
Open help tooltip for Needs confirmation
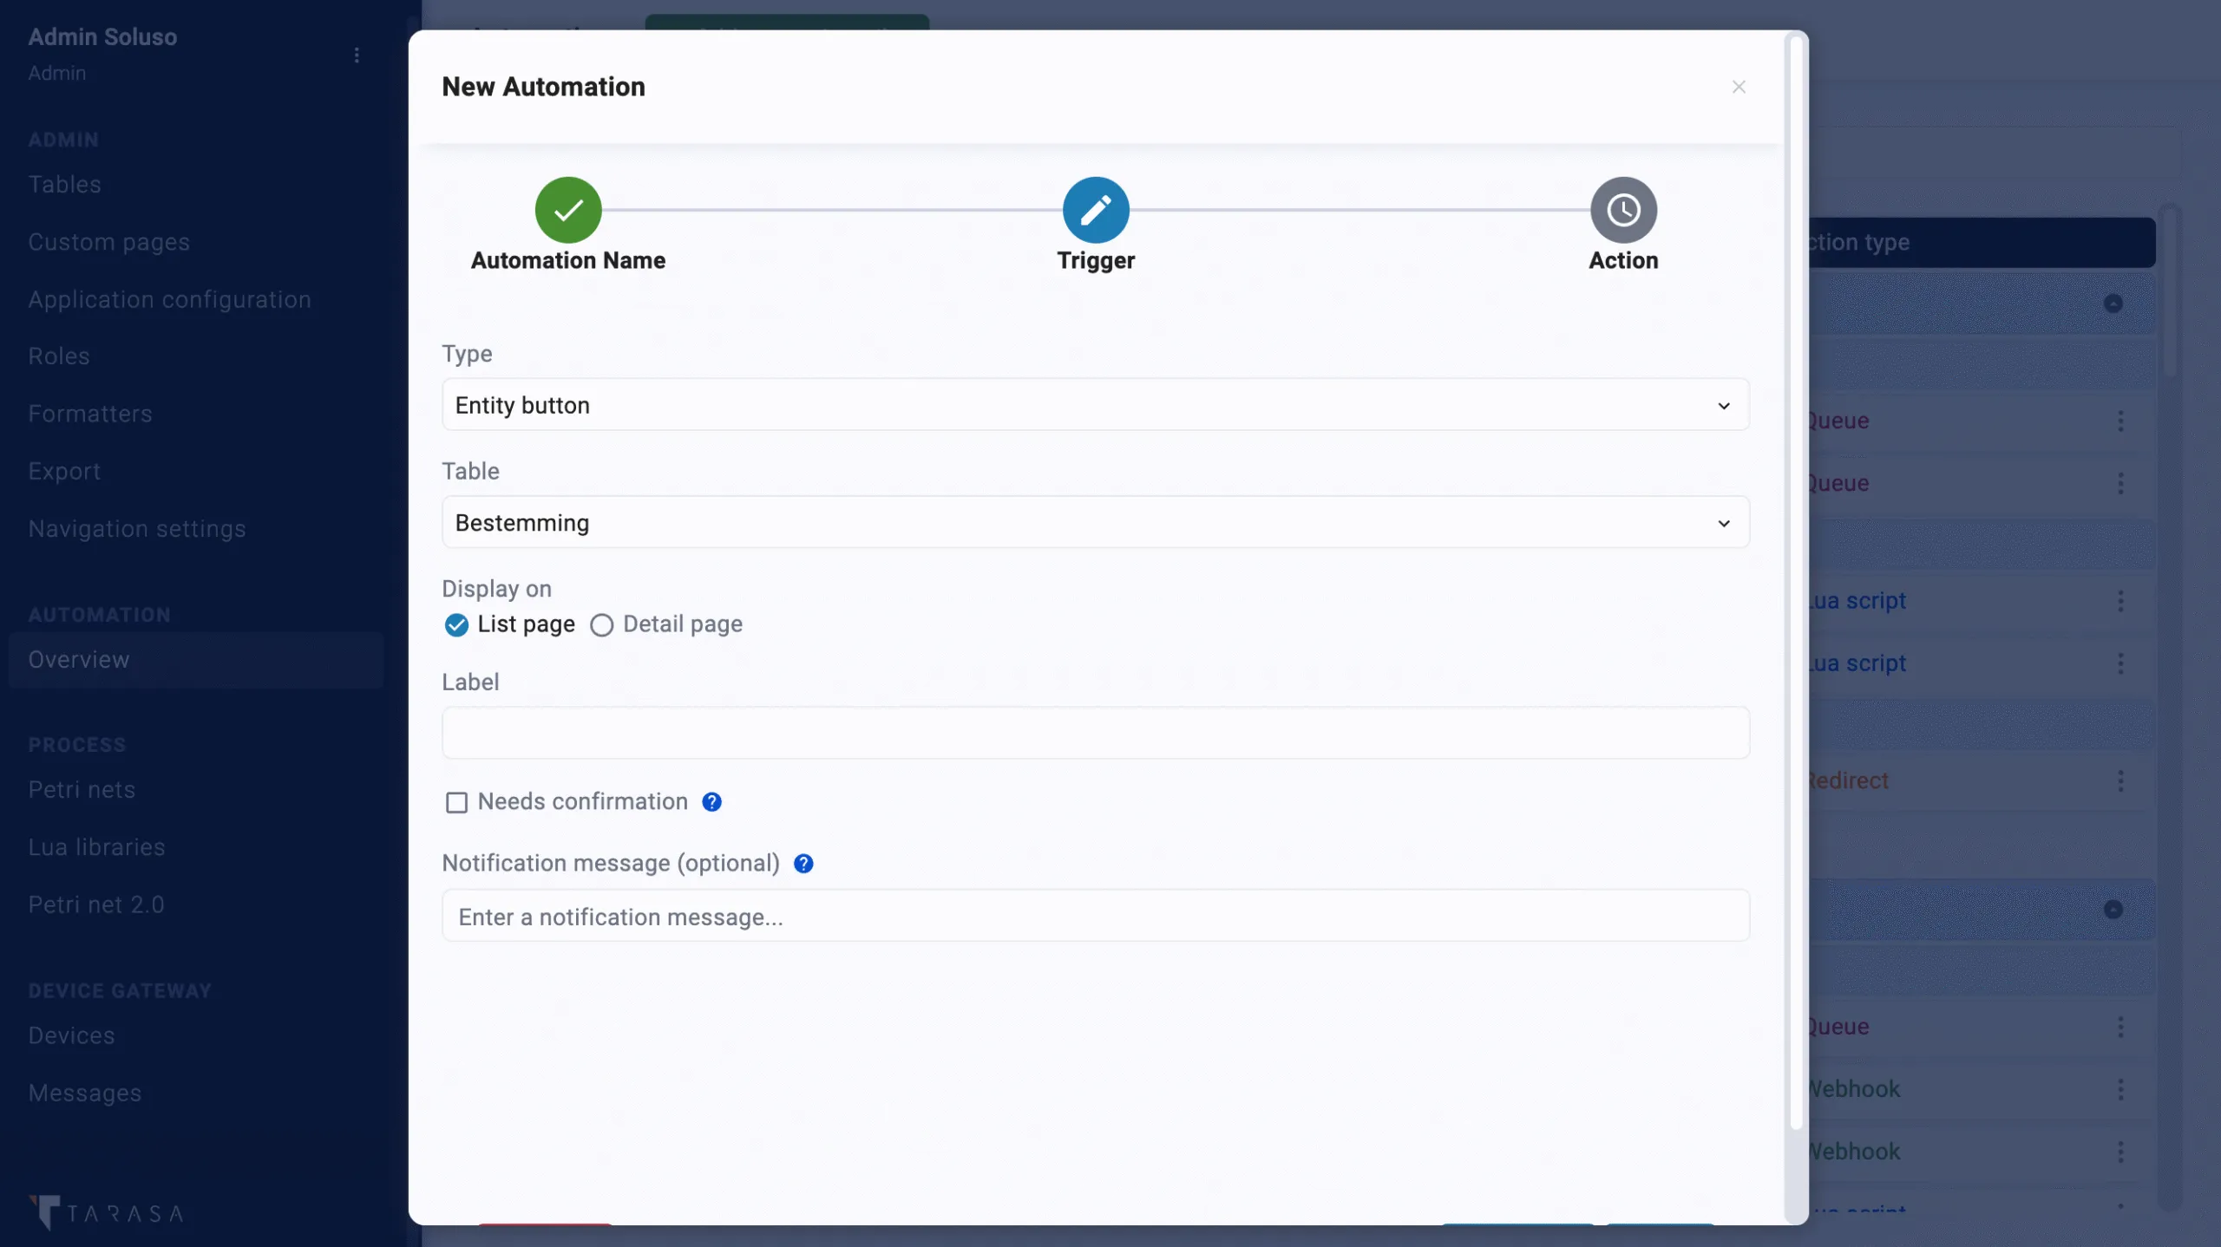[x=711, y=802]
